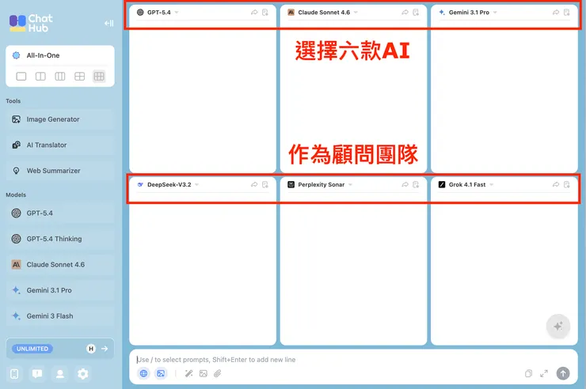Upload an image via picture icon
This screenshot has height=389, width=586.
click(204, 373)
